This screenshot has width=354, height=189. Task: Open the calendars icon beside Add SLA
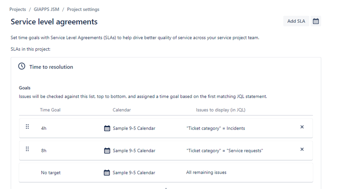pos(316,21)
